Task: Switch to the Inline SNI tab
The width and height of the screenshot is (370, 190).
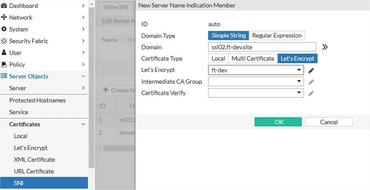Action: click(x=116, y=7)
